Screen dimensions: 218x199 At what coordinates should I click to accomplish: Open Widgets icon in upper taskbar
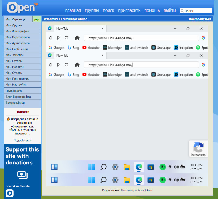click(x=54, y=167)
